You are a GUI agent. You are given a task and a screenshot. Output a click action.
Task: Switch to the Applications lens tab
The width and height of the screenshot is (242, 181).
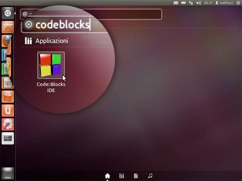(x=122, y=176)
